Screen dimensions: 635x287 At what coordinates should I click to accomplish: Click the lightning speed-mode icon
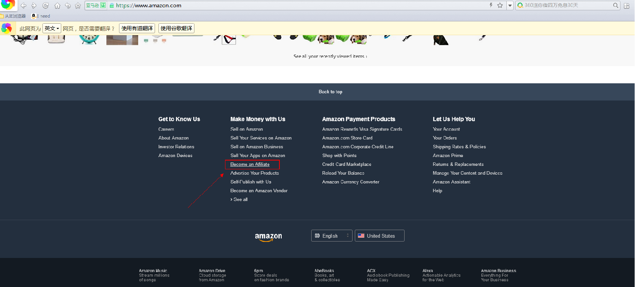point(491,5)
